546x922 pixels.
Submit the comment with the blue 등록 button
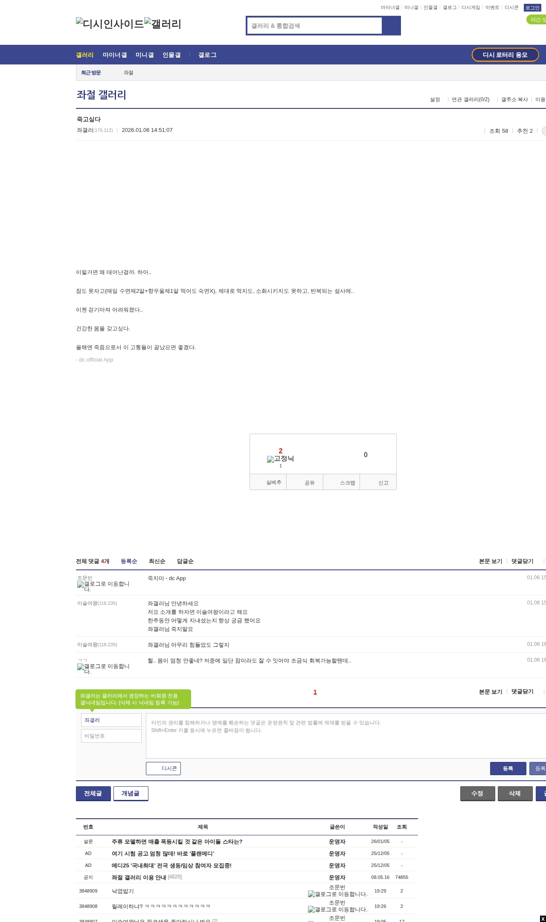point(508,768)
